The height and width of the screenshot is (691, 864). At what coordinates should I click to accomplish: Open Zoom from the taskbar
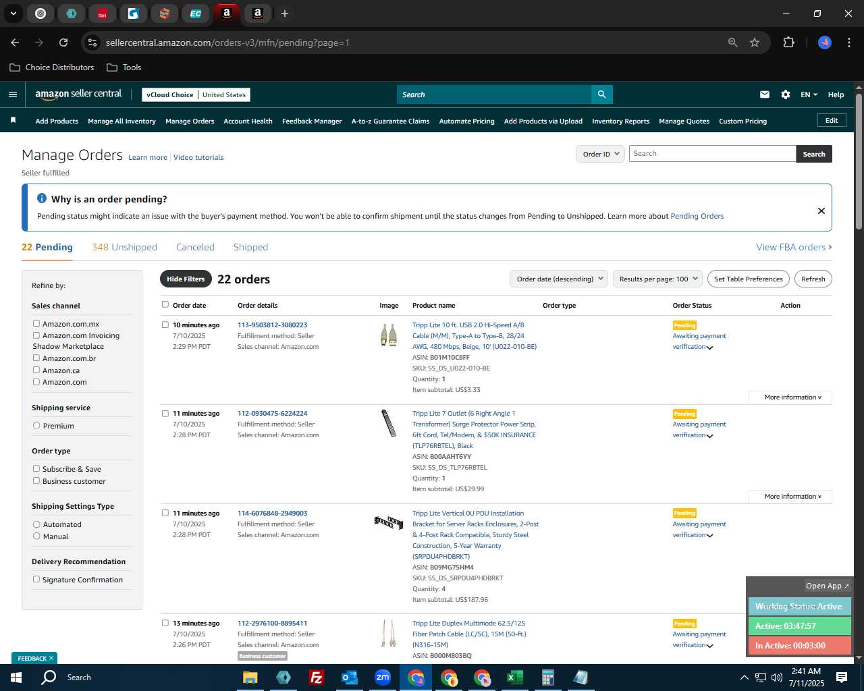(x=383, y=678)
